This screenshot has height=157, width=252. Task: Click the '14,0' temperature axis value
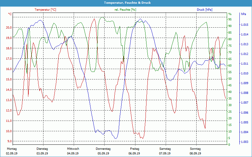coord(9,90)
